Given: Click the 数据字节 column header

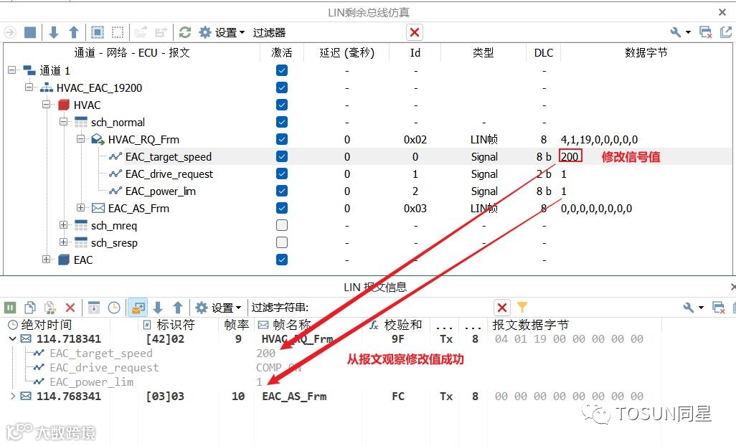Looking at the screenshot, I should 646,52.
